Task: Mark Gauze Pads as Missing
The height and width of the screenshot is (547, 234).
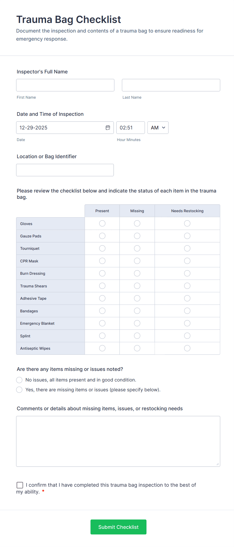Action: pyautogui.click(x=137, y=236)
